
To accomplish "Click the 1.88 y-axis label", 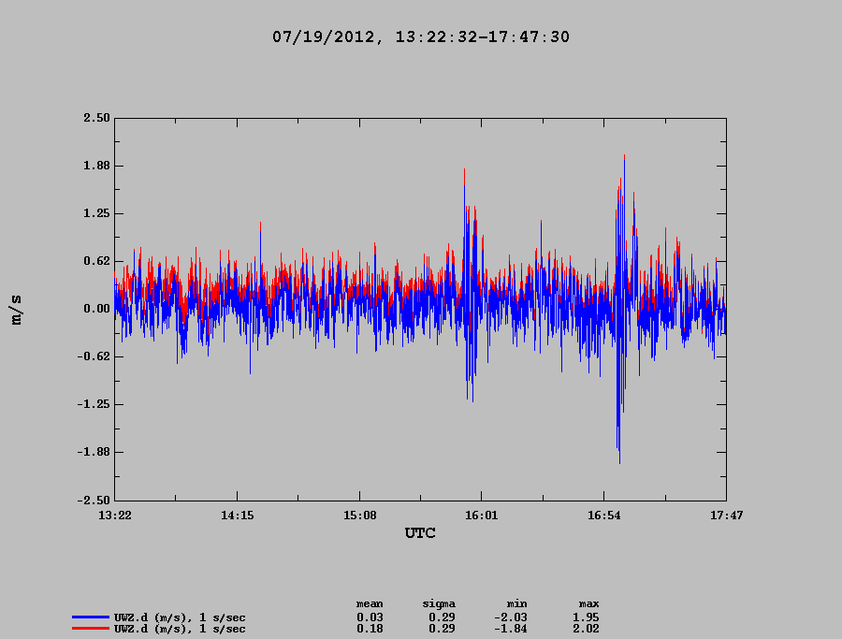I will pyautogui.click(x=96, y=166).
